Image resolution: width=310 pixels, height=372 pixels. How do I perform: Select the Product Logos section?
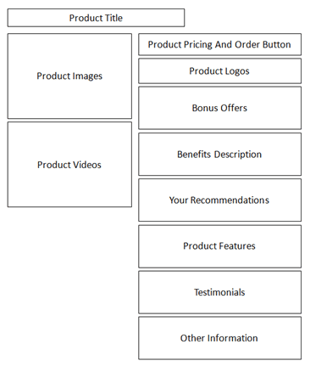coord(219,71)
